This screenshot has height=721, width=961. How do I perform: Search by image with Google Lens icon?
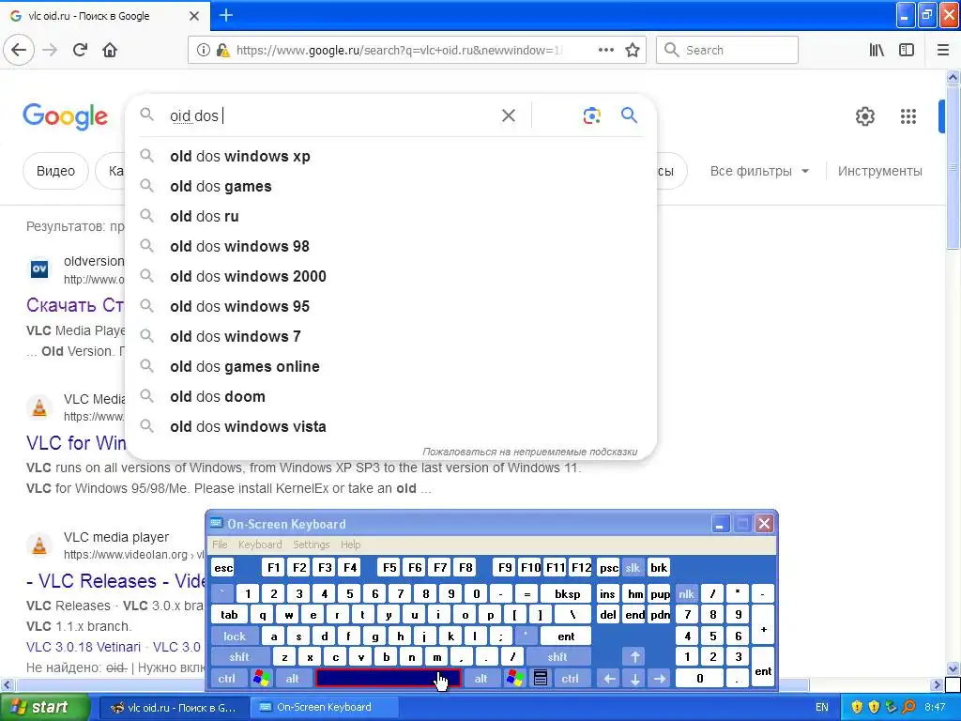[x=591, y=115]
